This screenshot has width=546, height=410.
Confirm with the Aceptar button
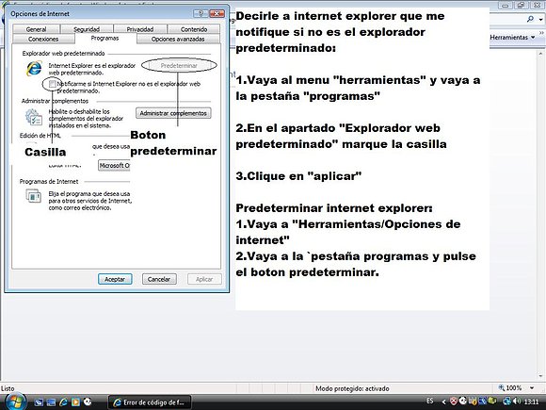[115, 279]
